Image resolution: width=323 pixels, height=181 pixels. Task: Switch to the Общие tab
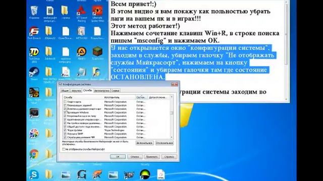point(65,90)
